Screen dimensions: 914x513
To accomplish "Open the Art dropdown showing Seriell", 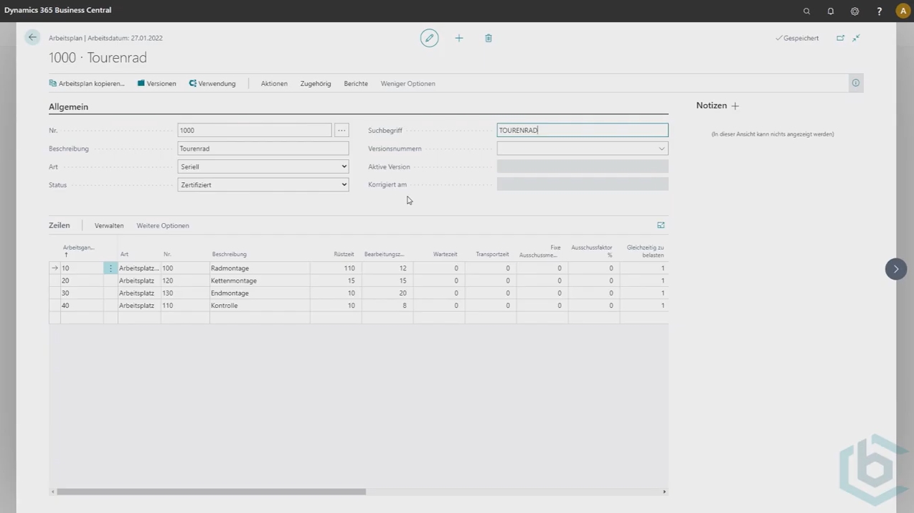I will [x=263, y=166].
